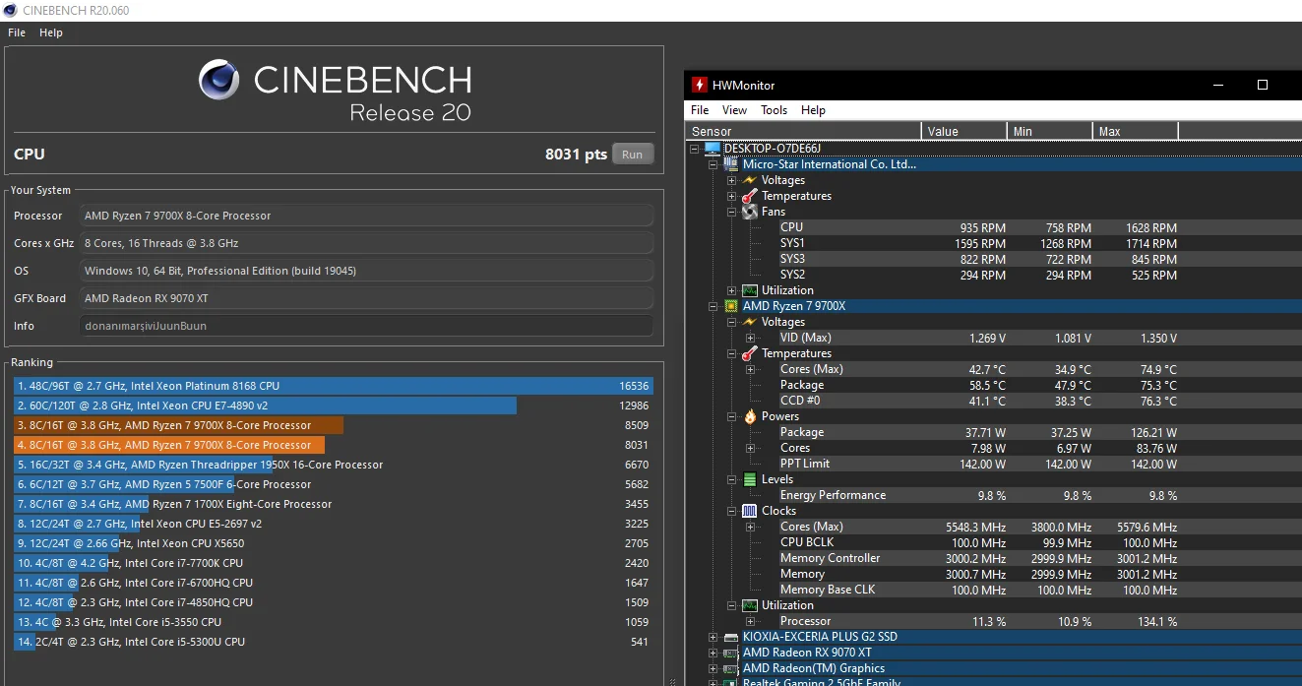Image resolution: width=1302 pixels, height=686 pixels.
Task: Click thermometer Temperatures icon under AMD Ryzen 7 9700X
Action: (x=750, y=353)
